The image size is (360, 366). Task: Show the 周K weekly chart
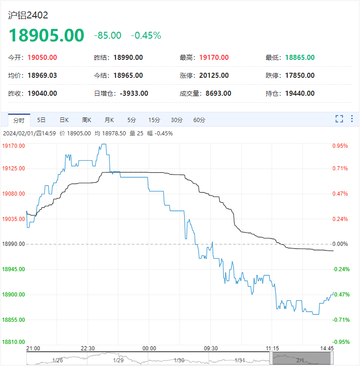(87, 120)
